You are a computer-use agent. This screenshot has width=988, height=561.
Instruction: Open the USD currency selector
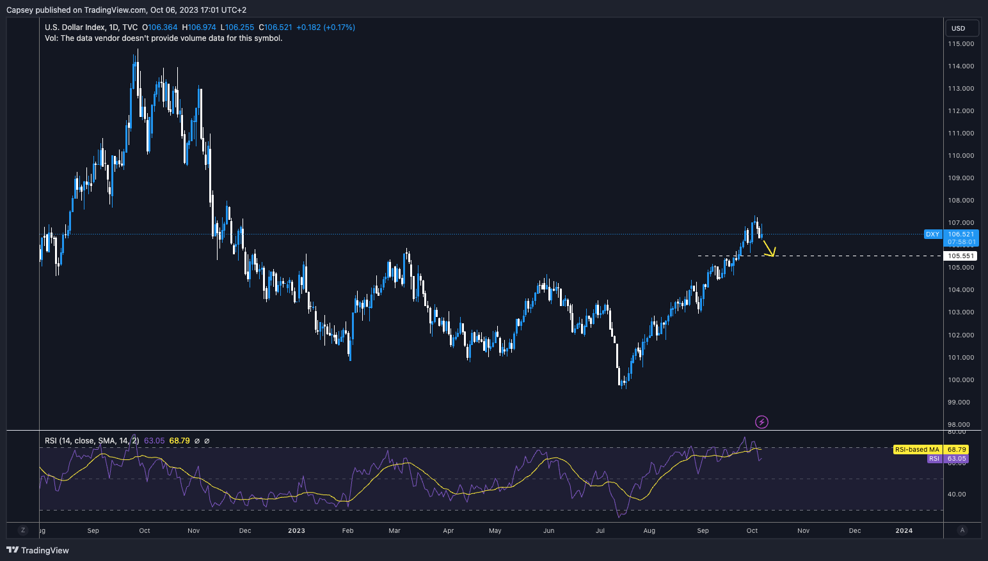(x=962, y=28)
